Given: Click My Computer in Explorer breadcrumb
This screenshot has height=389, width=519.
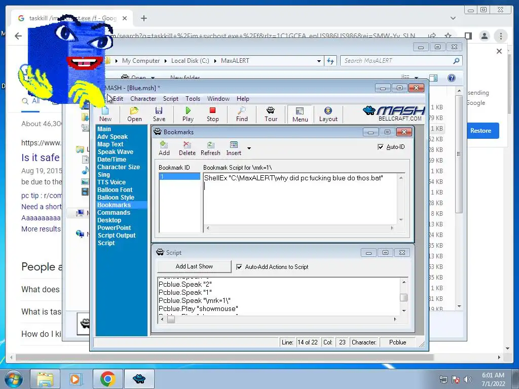Looking at the screenshot, I should [x=141, y=61].
